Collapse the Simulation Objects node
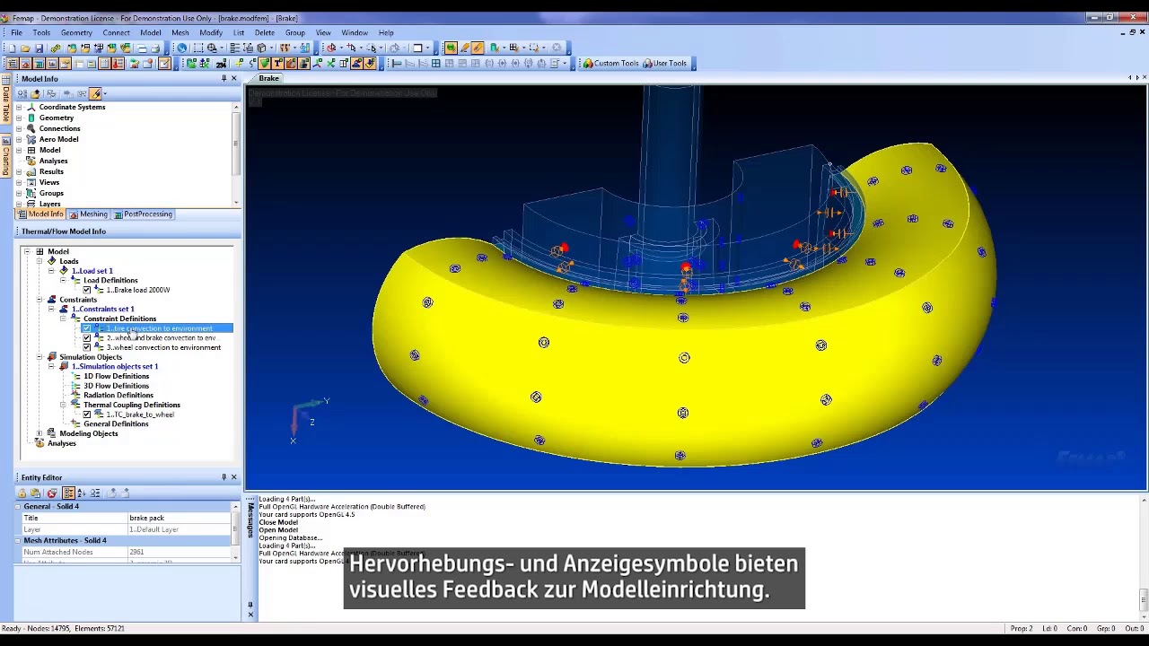Screen dimensions: 1149x646 tap(39, 357)
